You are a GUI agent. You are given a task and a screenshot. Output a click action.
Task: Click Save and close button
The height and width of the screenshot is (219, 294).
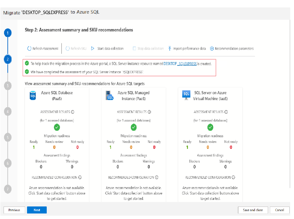coord(253,210)
